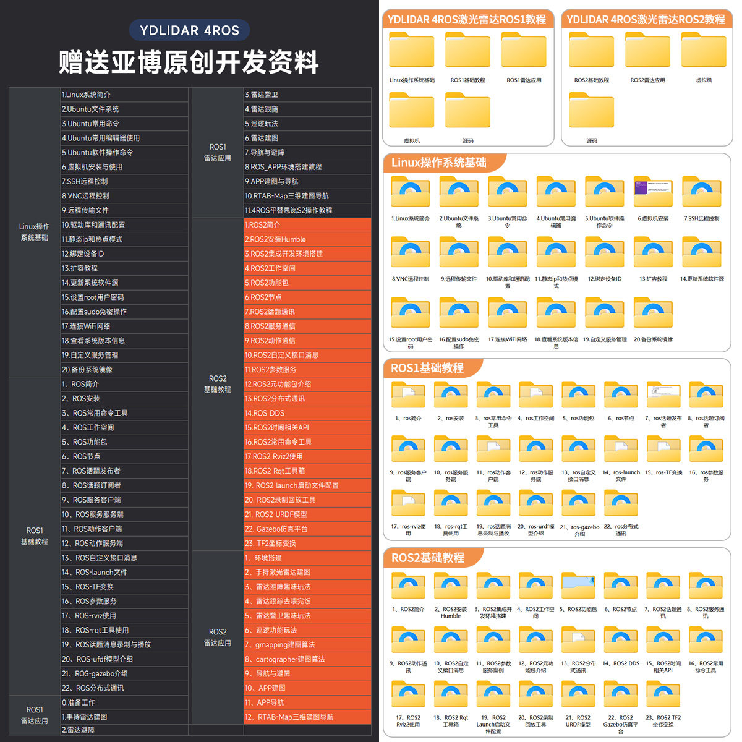Click the YDLIDAR 4ROS激光雷达ROS2教程 panel header
Viewport: 742px width, 742px height.
pyautogui.click(x=646, y=19)
